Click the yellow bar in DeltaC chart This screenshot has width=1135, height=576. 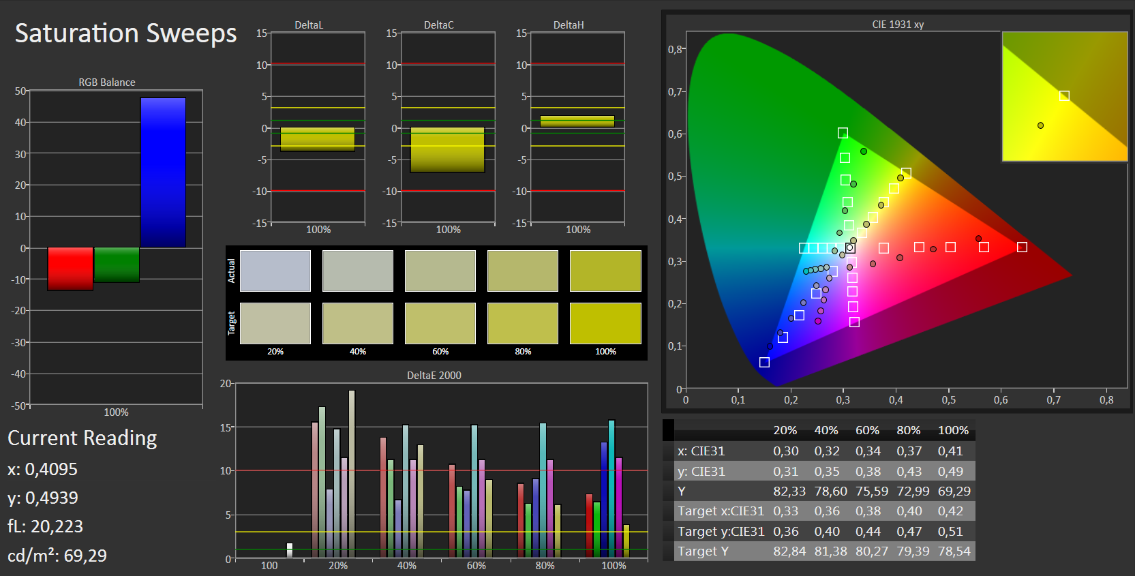coord(447,150)
